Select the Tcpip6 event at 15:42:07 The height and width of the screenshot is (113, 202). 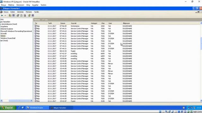83,101
